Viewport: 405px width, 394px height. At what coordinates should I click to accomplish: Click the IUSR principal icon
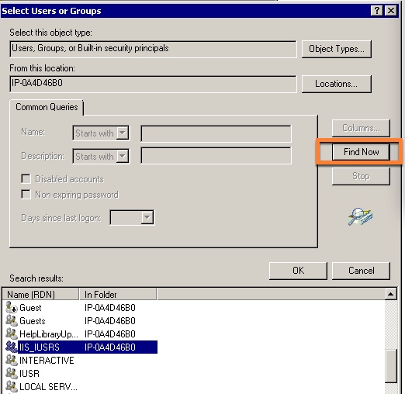pos(12,373)
